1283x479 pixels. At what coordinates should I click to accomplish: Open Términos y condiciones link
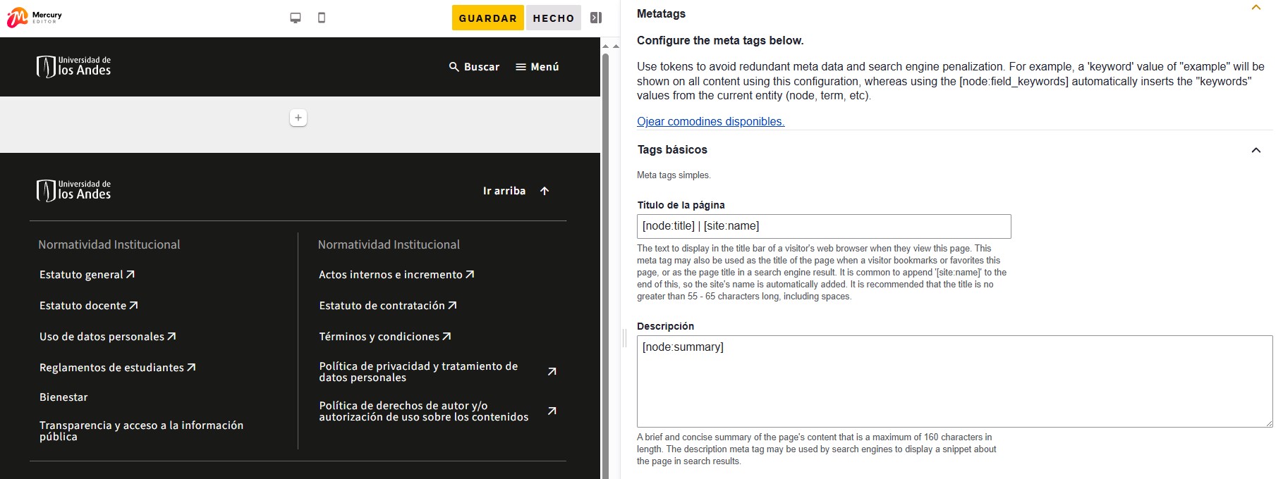point(385,337)
